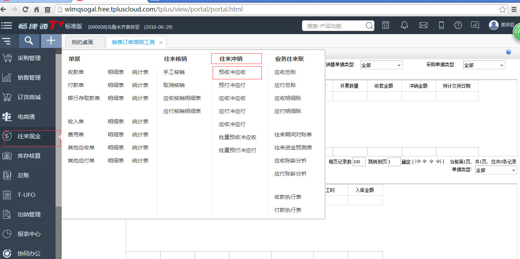Screen dimensions: 520x259
Task: Open 往来期间对账单 link
Action: 293,134
